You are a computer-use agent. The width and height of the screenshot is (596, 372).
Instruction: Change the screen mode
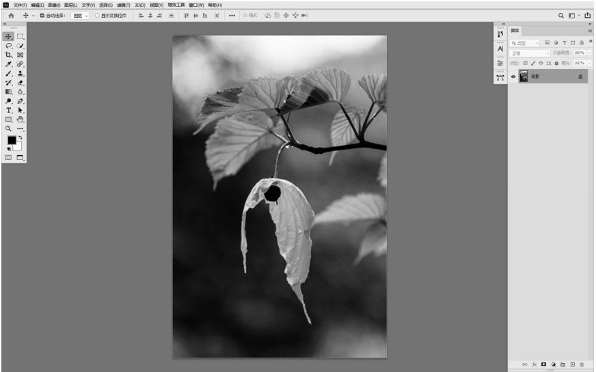20,157
